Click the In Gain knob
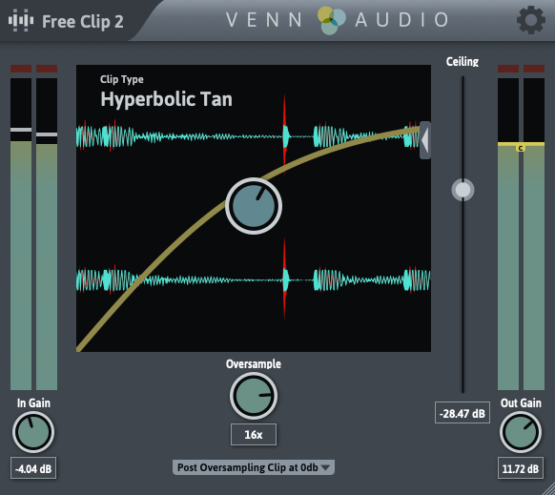Screen dimensions: 555x495 tap(33, 432)
